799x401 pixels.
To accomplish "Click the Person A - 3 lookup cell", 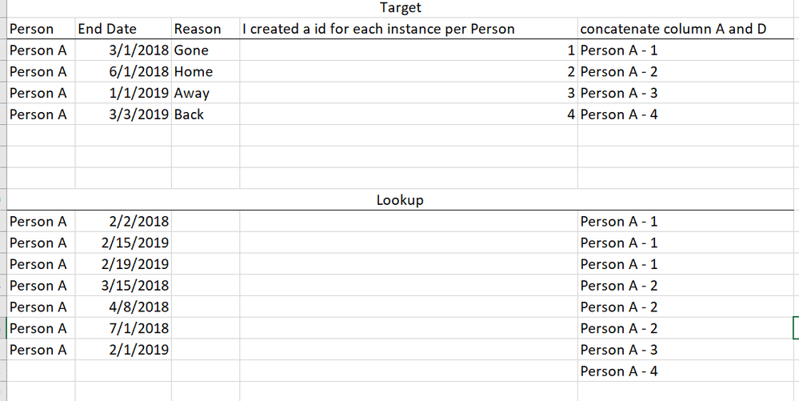I will [619, 351].
